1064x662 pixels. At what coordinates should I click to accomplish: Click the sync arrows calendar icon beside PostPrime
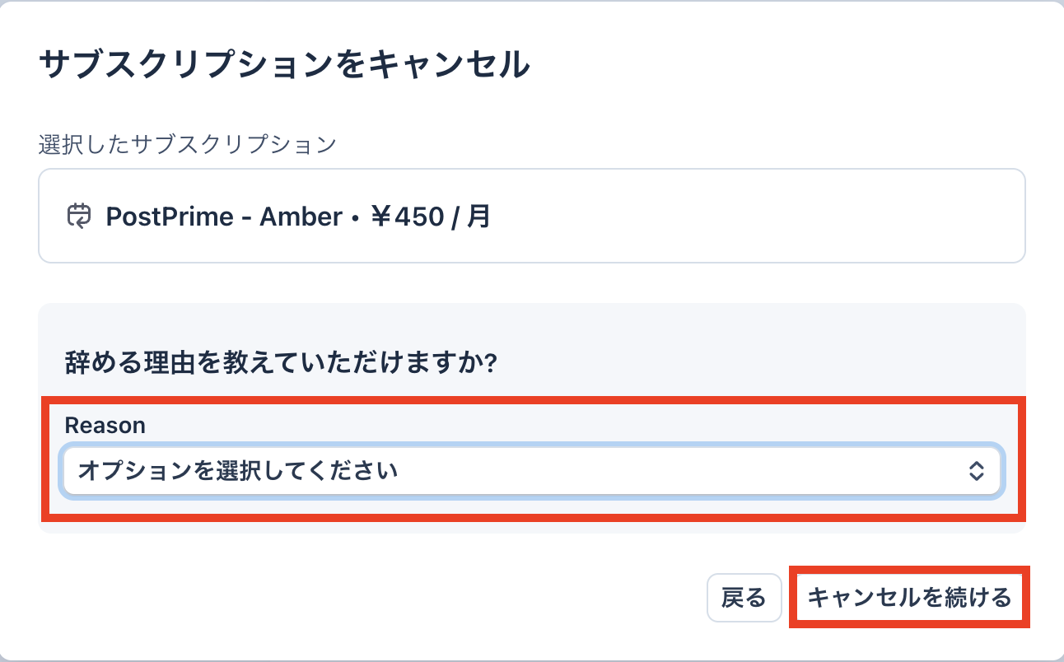point(78,216)
